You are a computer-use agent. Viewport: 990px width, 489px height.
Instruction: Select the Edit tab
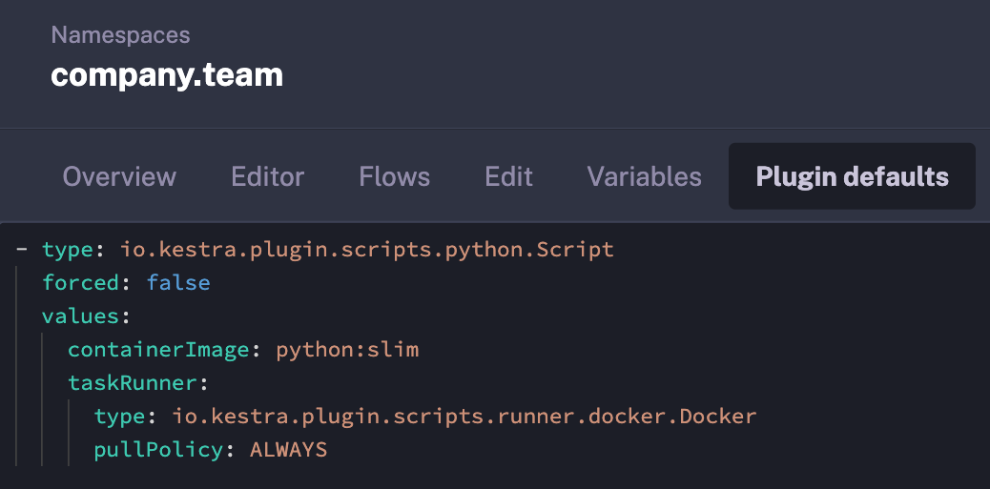pyautogui.click(x=508, y=176)
